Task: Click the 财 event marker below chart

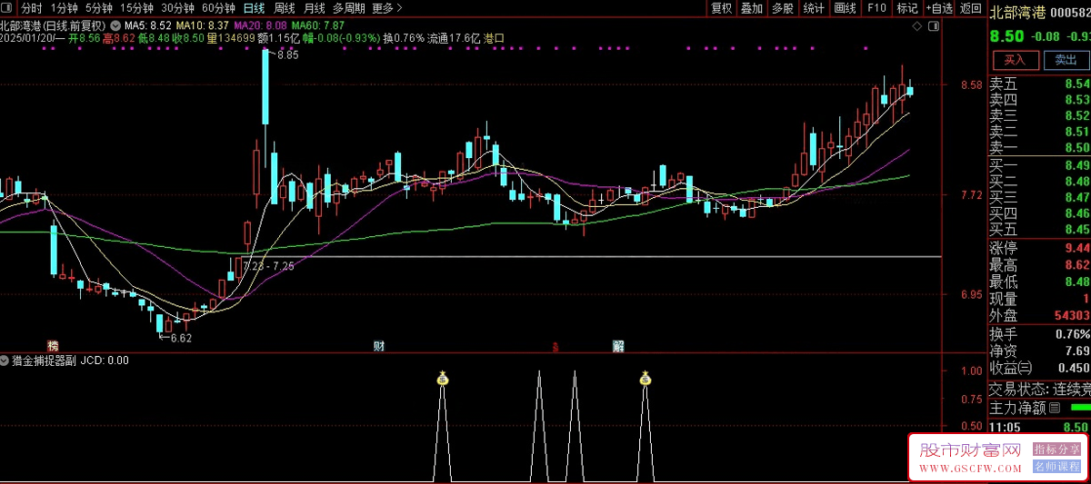Action: point(378,346)
